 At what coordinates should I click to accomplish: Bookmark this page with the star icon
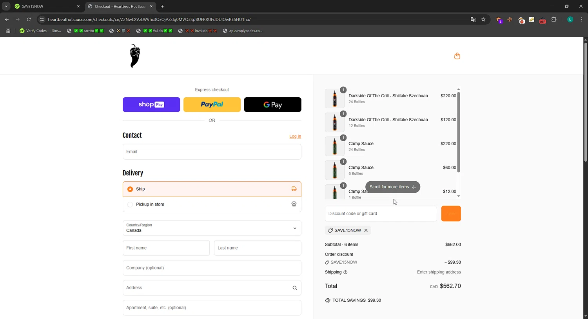[483, 19]
